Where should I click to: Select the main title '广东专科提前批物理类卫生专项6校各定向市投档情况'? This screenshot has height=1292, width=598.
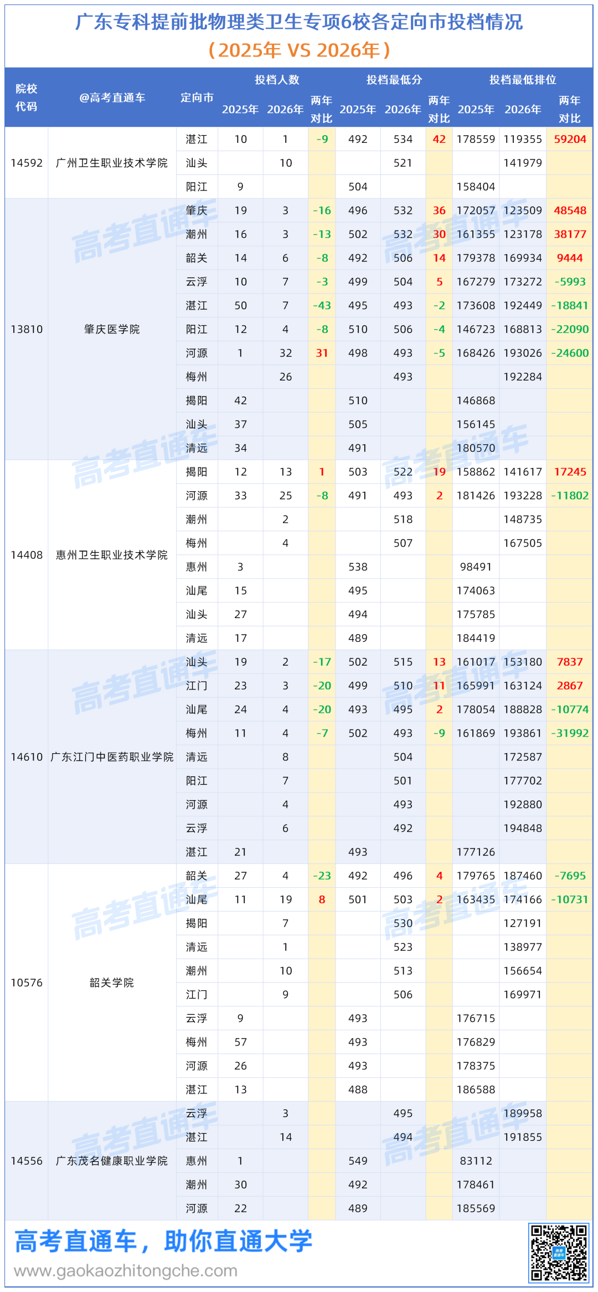pos(299,22)
